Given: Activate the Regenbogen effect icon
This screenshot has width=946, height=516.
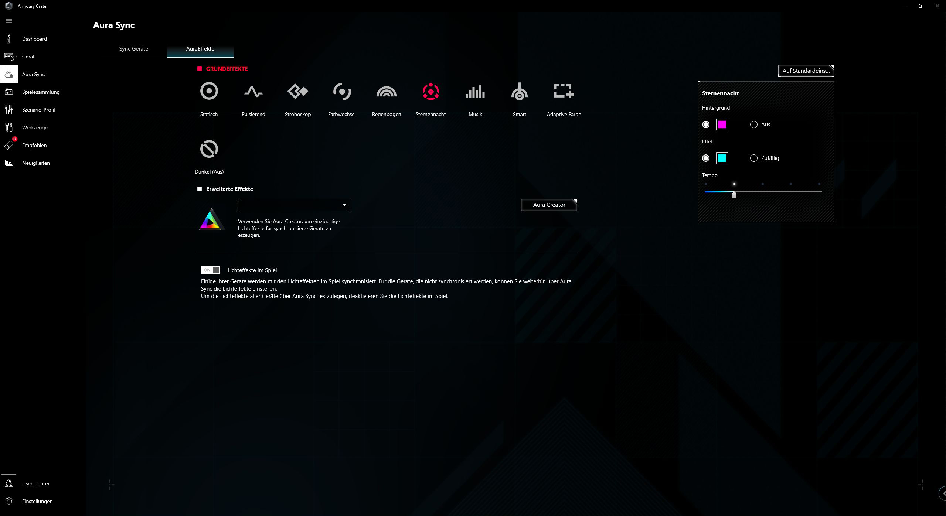Looking at the screenshot, I should pyautogui.click(x=386, y=91).
